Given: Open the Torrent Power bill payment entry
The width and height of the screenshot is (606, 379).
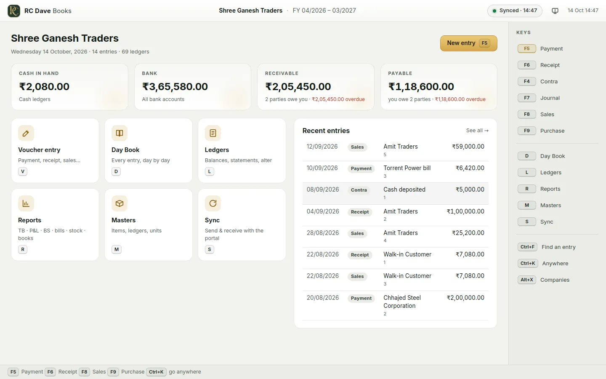Looking at the screenshot, I should coord(396,172).
